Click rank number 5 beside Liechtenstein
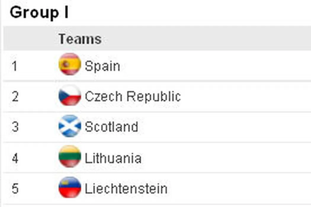Viewport: 311px width, 207px height. (x=15, y=189)
